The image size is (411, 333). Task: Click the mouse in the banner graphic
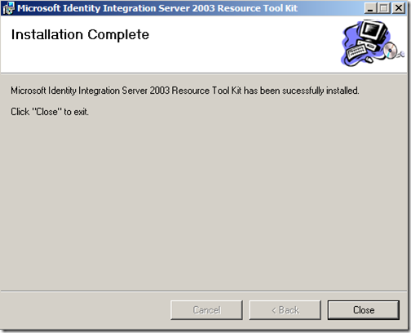369,60
